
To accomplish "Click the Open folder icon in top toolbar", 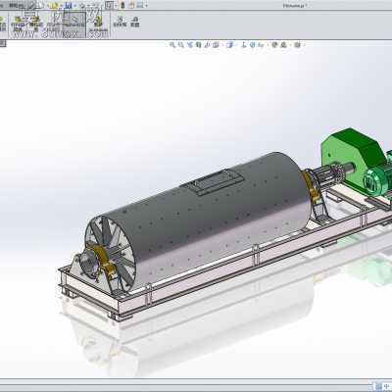I will click(x=54, y=5).
